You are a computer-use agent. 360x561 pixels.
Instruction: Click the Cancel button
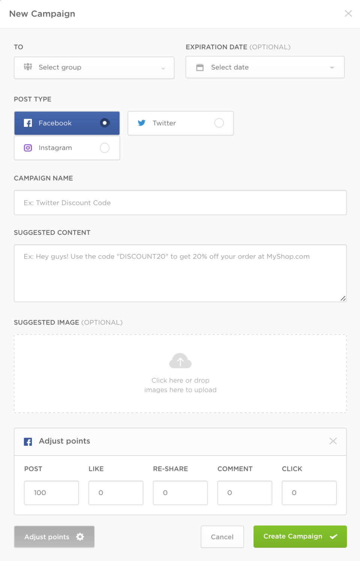point(222,537)
